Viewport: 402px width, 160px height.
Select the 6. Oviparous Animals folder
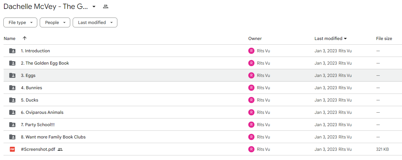coord(42,112)
